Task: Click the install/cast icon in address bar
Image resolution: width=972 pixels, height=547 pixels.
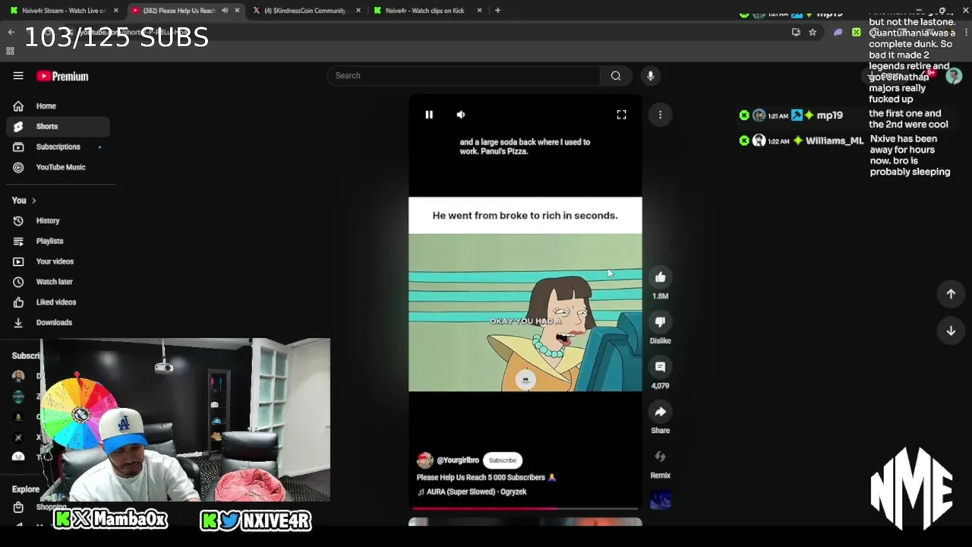Action: click(x=796, y=32)
